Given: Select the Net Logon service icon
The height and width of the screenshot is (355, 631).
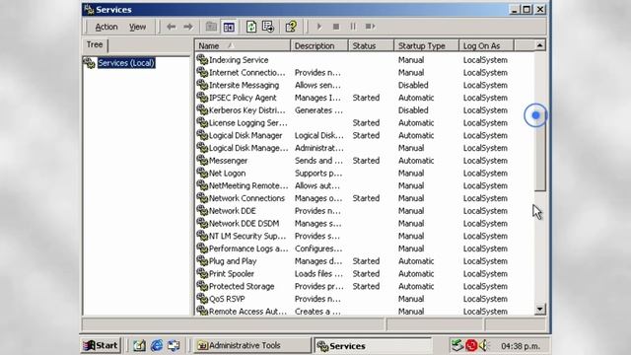Looking at the screenshot, I should click(x=202, y=174).
